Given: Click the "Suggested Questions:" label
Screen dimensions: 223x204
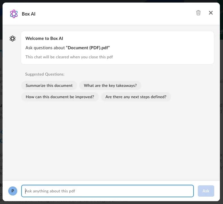Looking at the screenshot, I should [x=45, y=74].
